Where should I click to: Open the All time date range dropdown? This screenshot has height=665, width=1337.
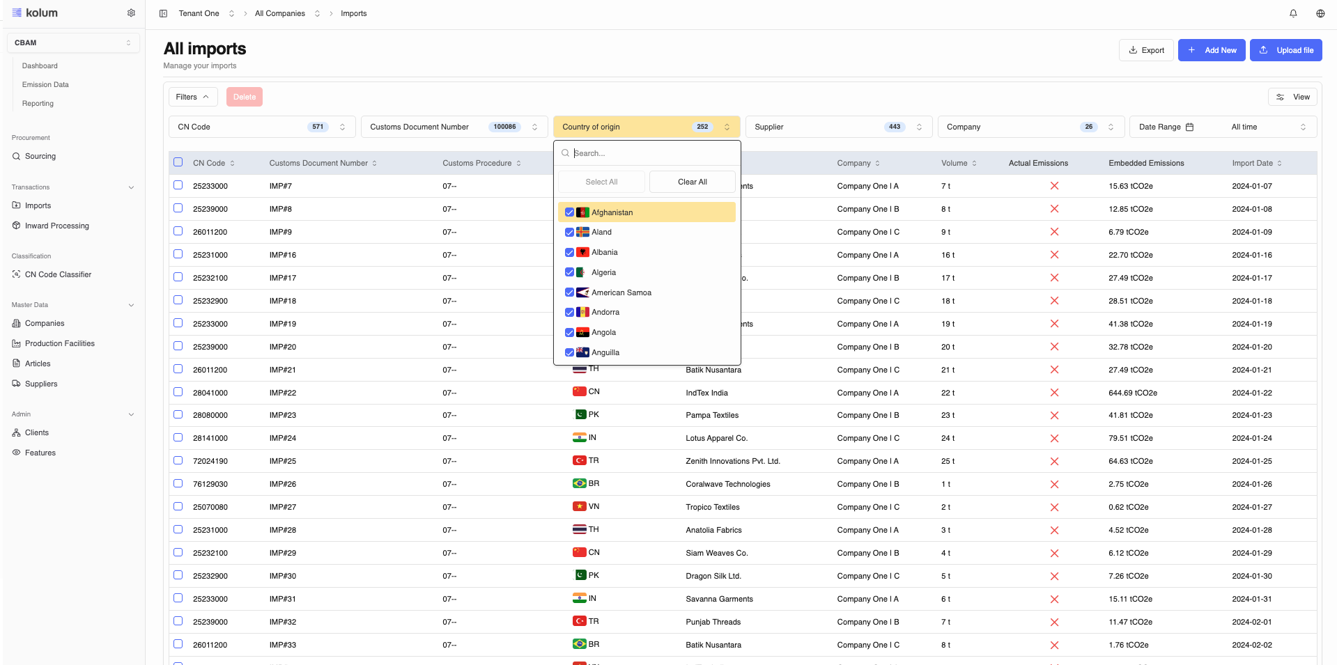click(1268, 127)
